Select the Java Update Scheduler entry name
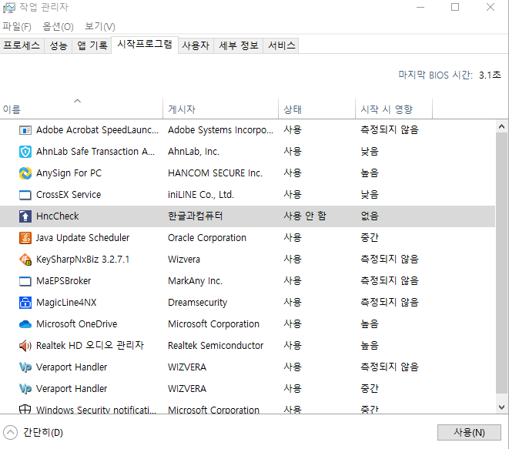The height and width of the screenshot is (449, 509). (82, 238)
